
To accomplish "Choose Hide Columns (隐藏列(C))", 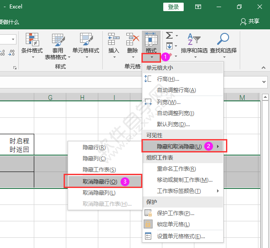I will coord(105,159).
